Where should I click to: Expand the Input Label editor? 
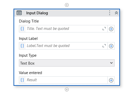(x=104, y=46)
